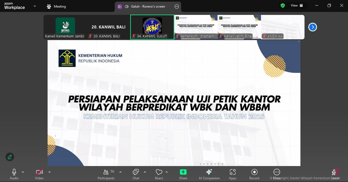Leave the meeting

pyautogui.click(x=335, y=174)
